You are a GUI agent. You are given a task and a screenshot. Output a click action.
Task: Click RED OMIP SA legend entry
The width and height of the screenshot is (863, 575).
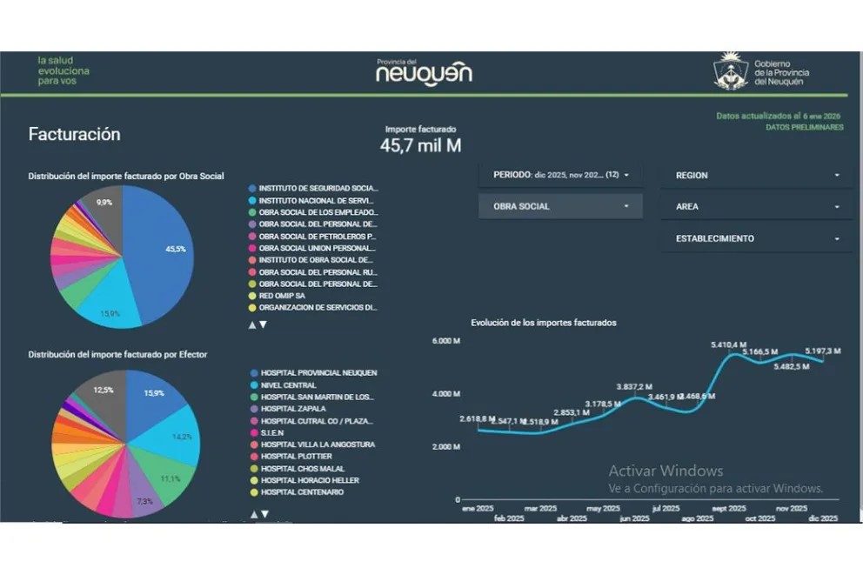[282, 296]
